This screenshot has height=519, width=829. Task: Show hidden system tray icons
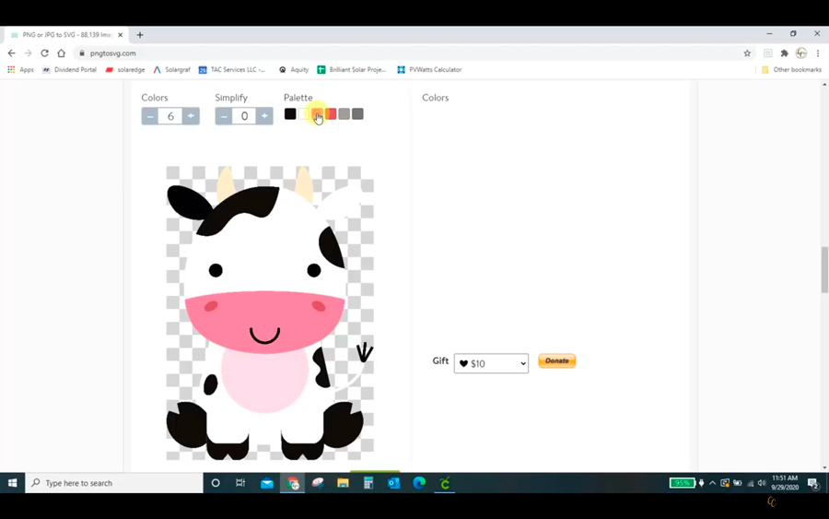712,483
